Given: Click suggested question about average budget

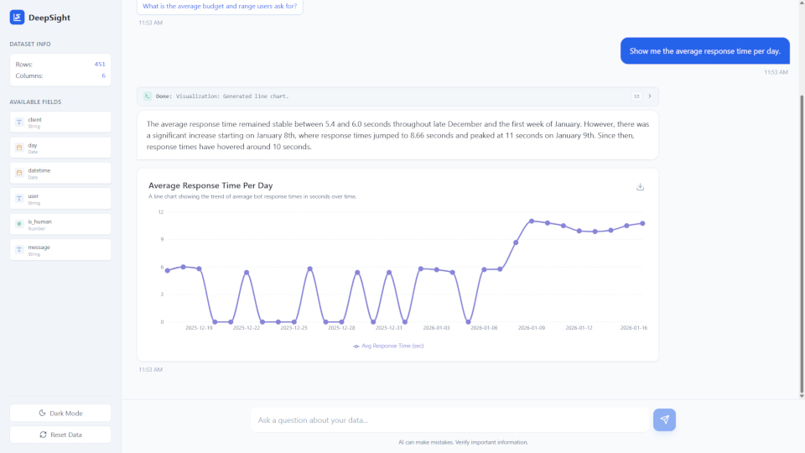Looking at the screenshot, I should coord(220,7).
